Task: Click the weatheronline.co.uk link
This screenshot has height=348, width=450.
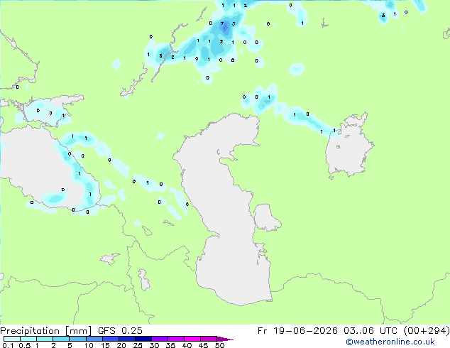Action: pos(390,342)
